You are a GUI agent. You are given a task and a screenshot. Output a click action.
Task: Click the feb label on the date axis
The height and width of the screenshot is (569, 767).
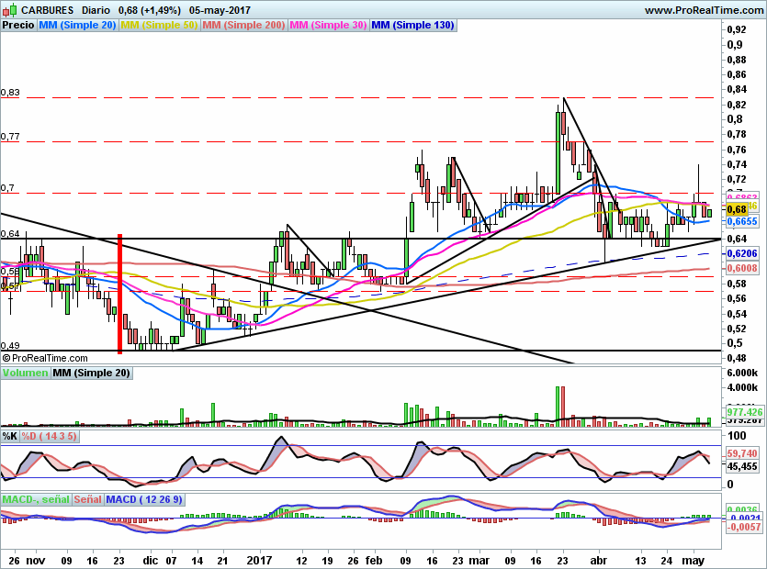[x=374, y=560]
